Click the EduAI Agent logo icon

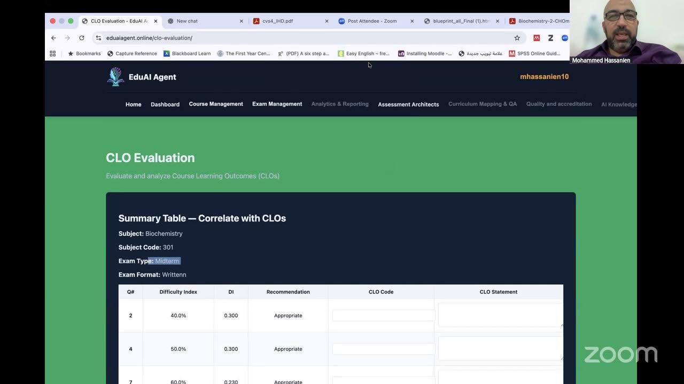pyautogui.click(x=115, y=77)
